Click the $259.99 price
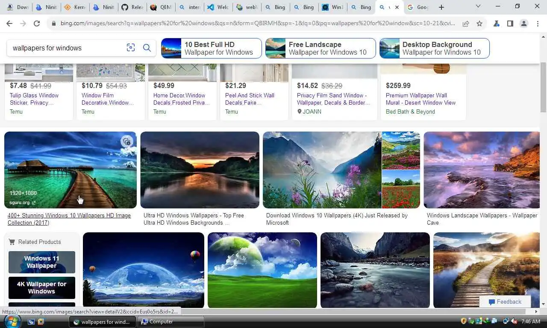Viewport: 547px width, 328px height. coord(398,85)
